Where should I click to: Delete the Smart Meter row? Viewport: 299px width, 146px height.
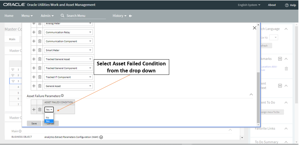40,50
